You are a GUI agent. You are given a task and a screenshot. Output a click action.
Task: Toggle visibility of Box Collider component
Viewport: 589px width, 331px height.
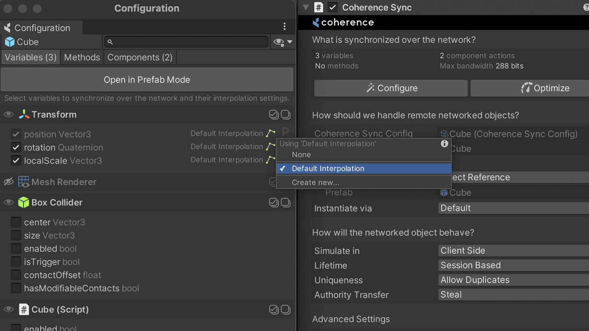coord(9,202)
